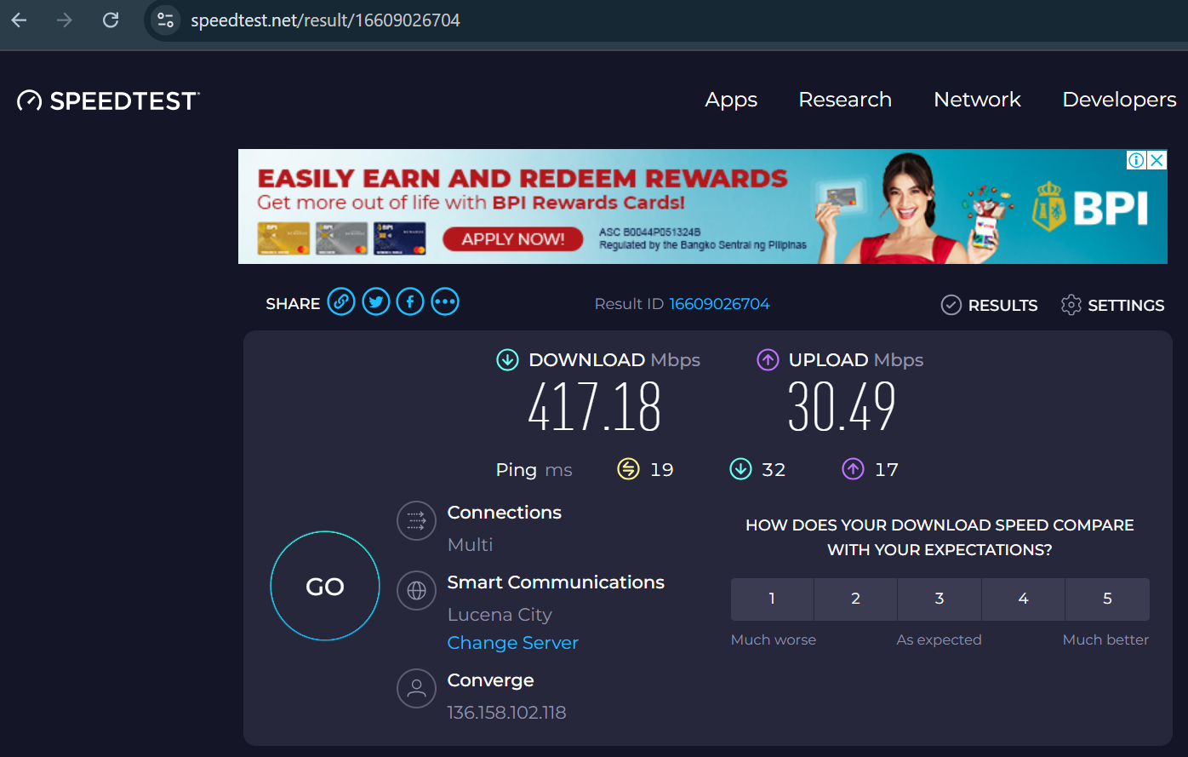Click the Speedtest logo icon
1188x757 pixels.
[x=28, y=100]
